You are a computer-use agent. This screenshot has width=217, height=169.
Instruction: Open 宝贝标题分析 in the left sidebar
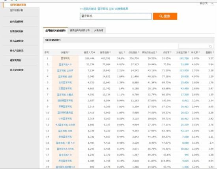[x=17, y=10]
